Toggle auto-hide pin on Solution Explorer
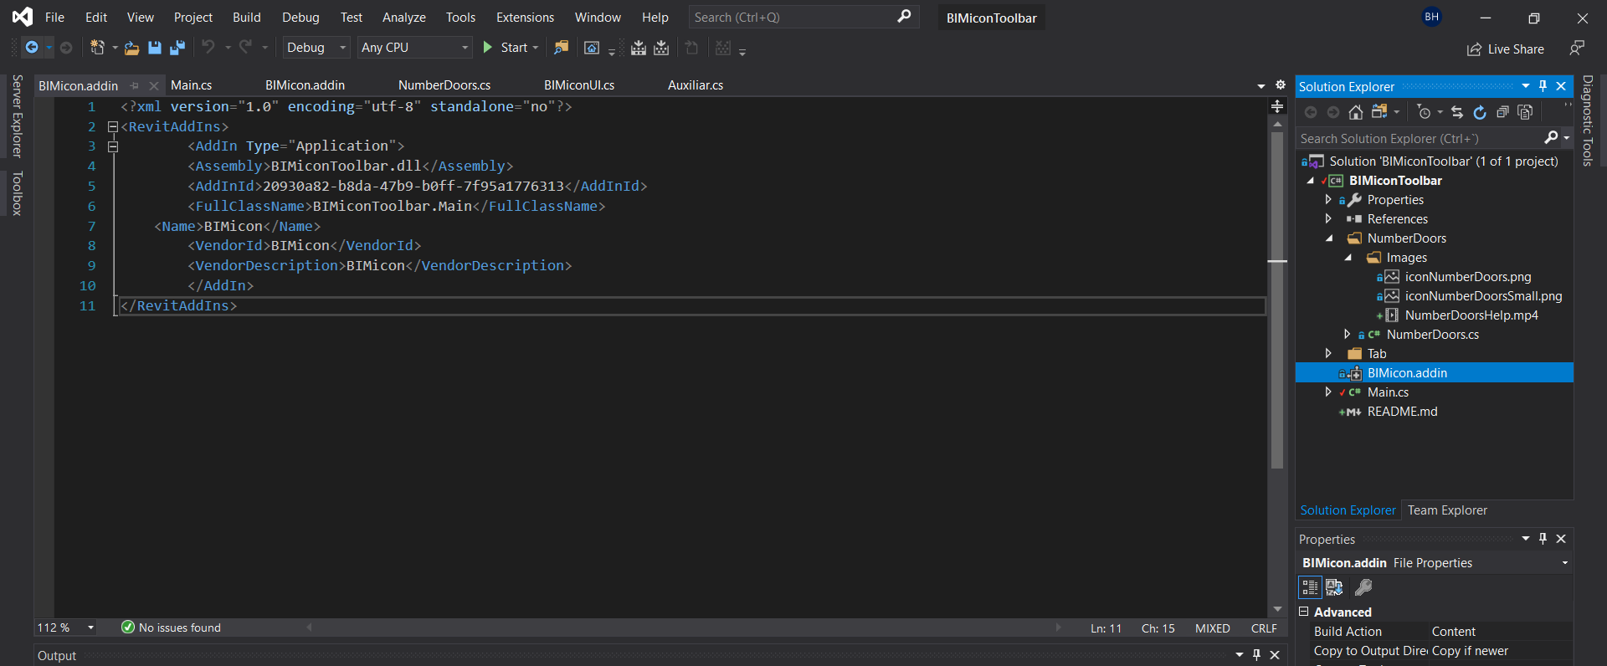Screen dimensions: 1607x666 click(x=1543, y=86)
